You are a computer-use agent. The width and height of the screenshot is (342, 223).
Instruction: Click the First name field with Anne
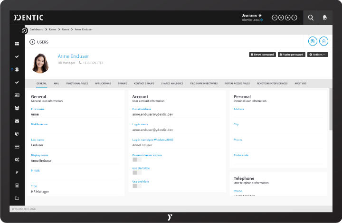[76, 114]
